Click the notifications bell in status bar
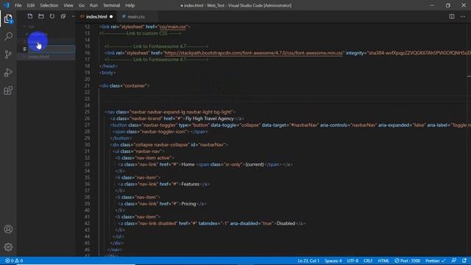This screenshot has width=471, height=265. point(464,261)
